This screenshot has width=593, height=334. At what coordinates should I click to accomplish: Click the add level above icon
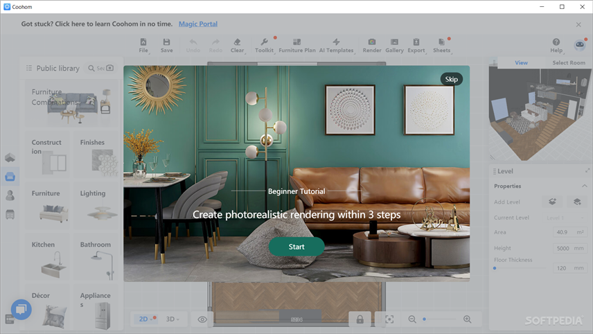552,202
